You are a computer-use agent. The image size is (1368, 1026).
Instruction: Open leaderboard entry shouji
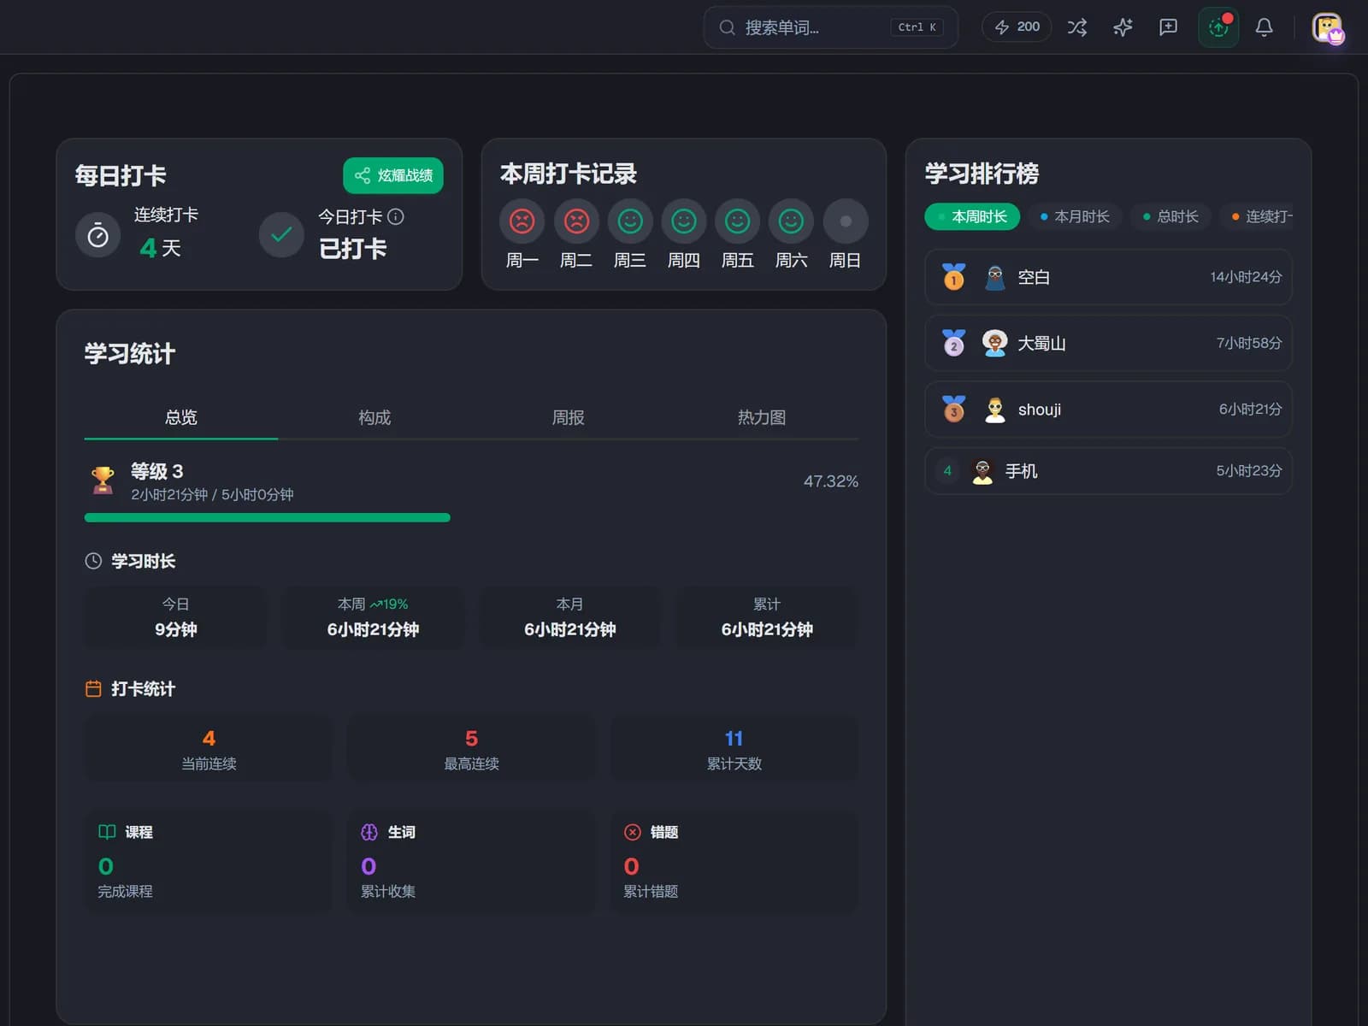tap(1108, 410)
